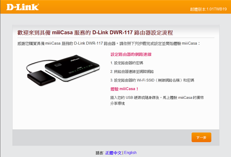Image resolution: width=231 pixels, height=157 pixels.
Task: Click step 1 設定路由器的密碼
Action: (x=127, y=63)
